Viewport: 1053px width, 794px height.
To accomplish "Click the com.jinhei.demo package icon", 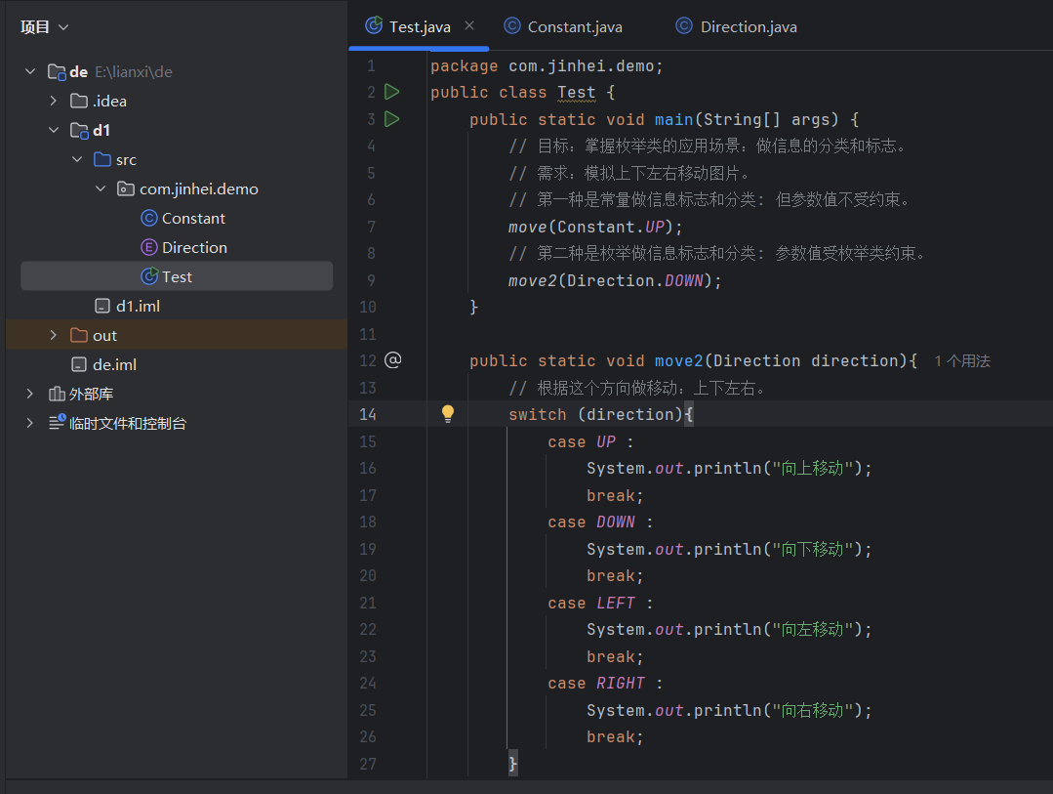I will pos(126,188).
